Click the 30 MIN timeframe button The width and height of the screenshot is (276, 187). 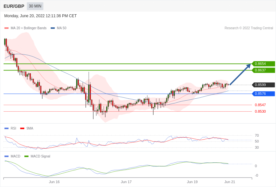click(35, 6)
